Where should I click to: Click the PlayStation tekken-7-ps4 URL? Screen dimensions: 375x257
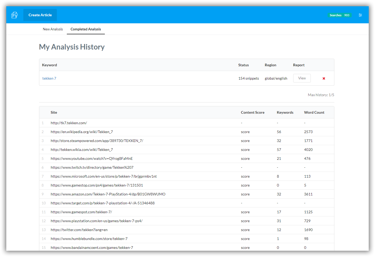coord(97,221)
